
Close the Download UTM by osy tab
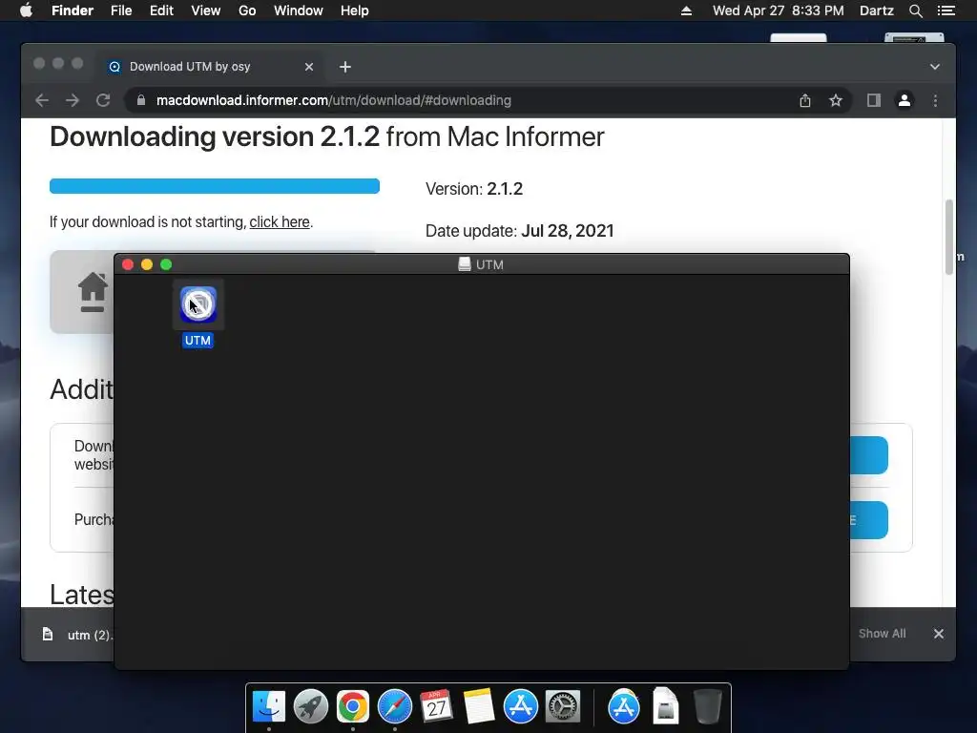pyautogui.click(x=309, y=67)
